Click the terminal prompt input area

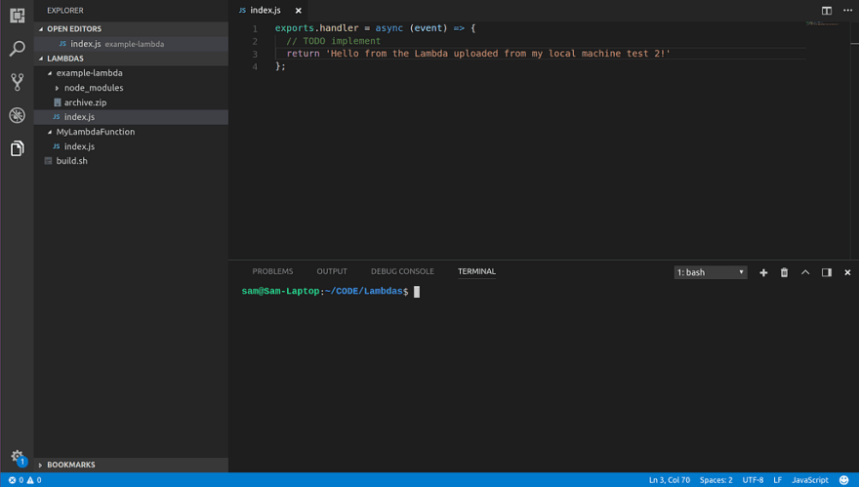(x=417, y=292)
